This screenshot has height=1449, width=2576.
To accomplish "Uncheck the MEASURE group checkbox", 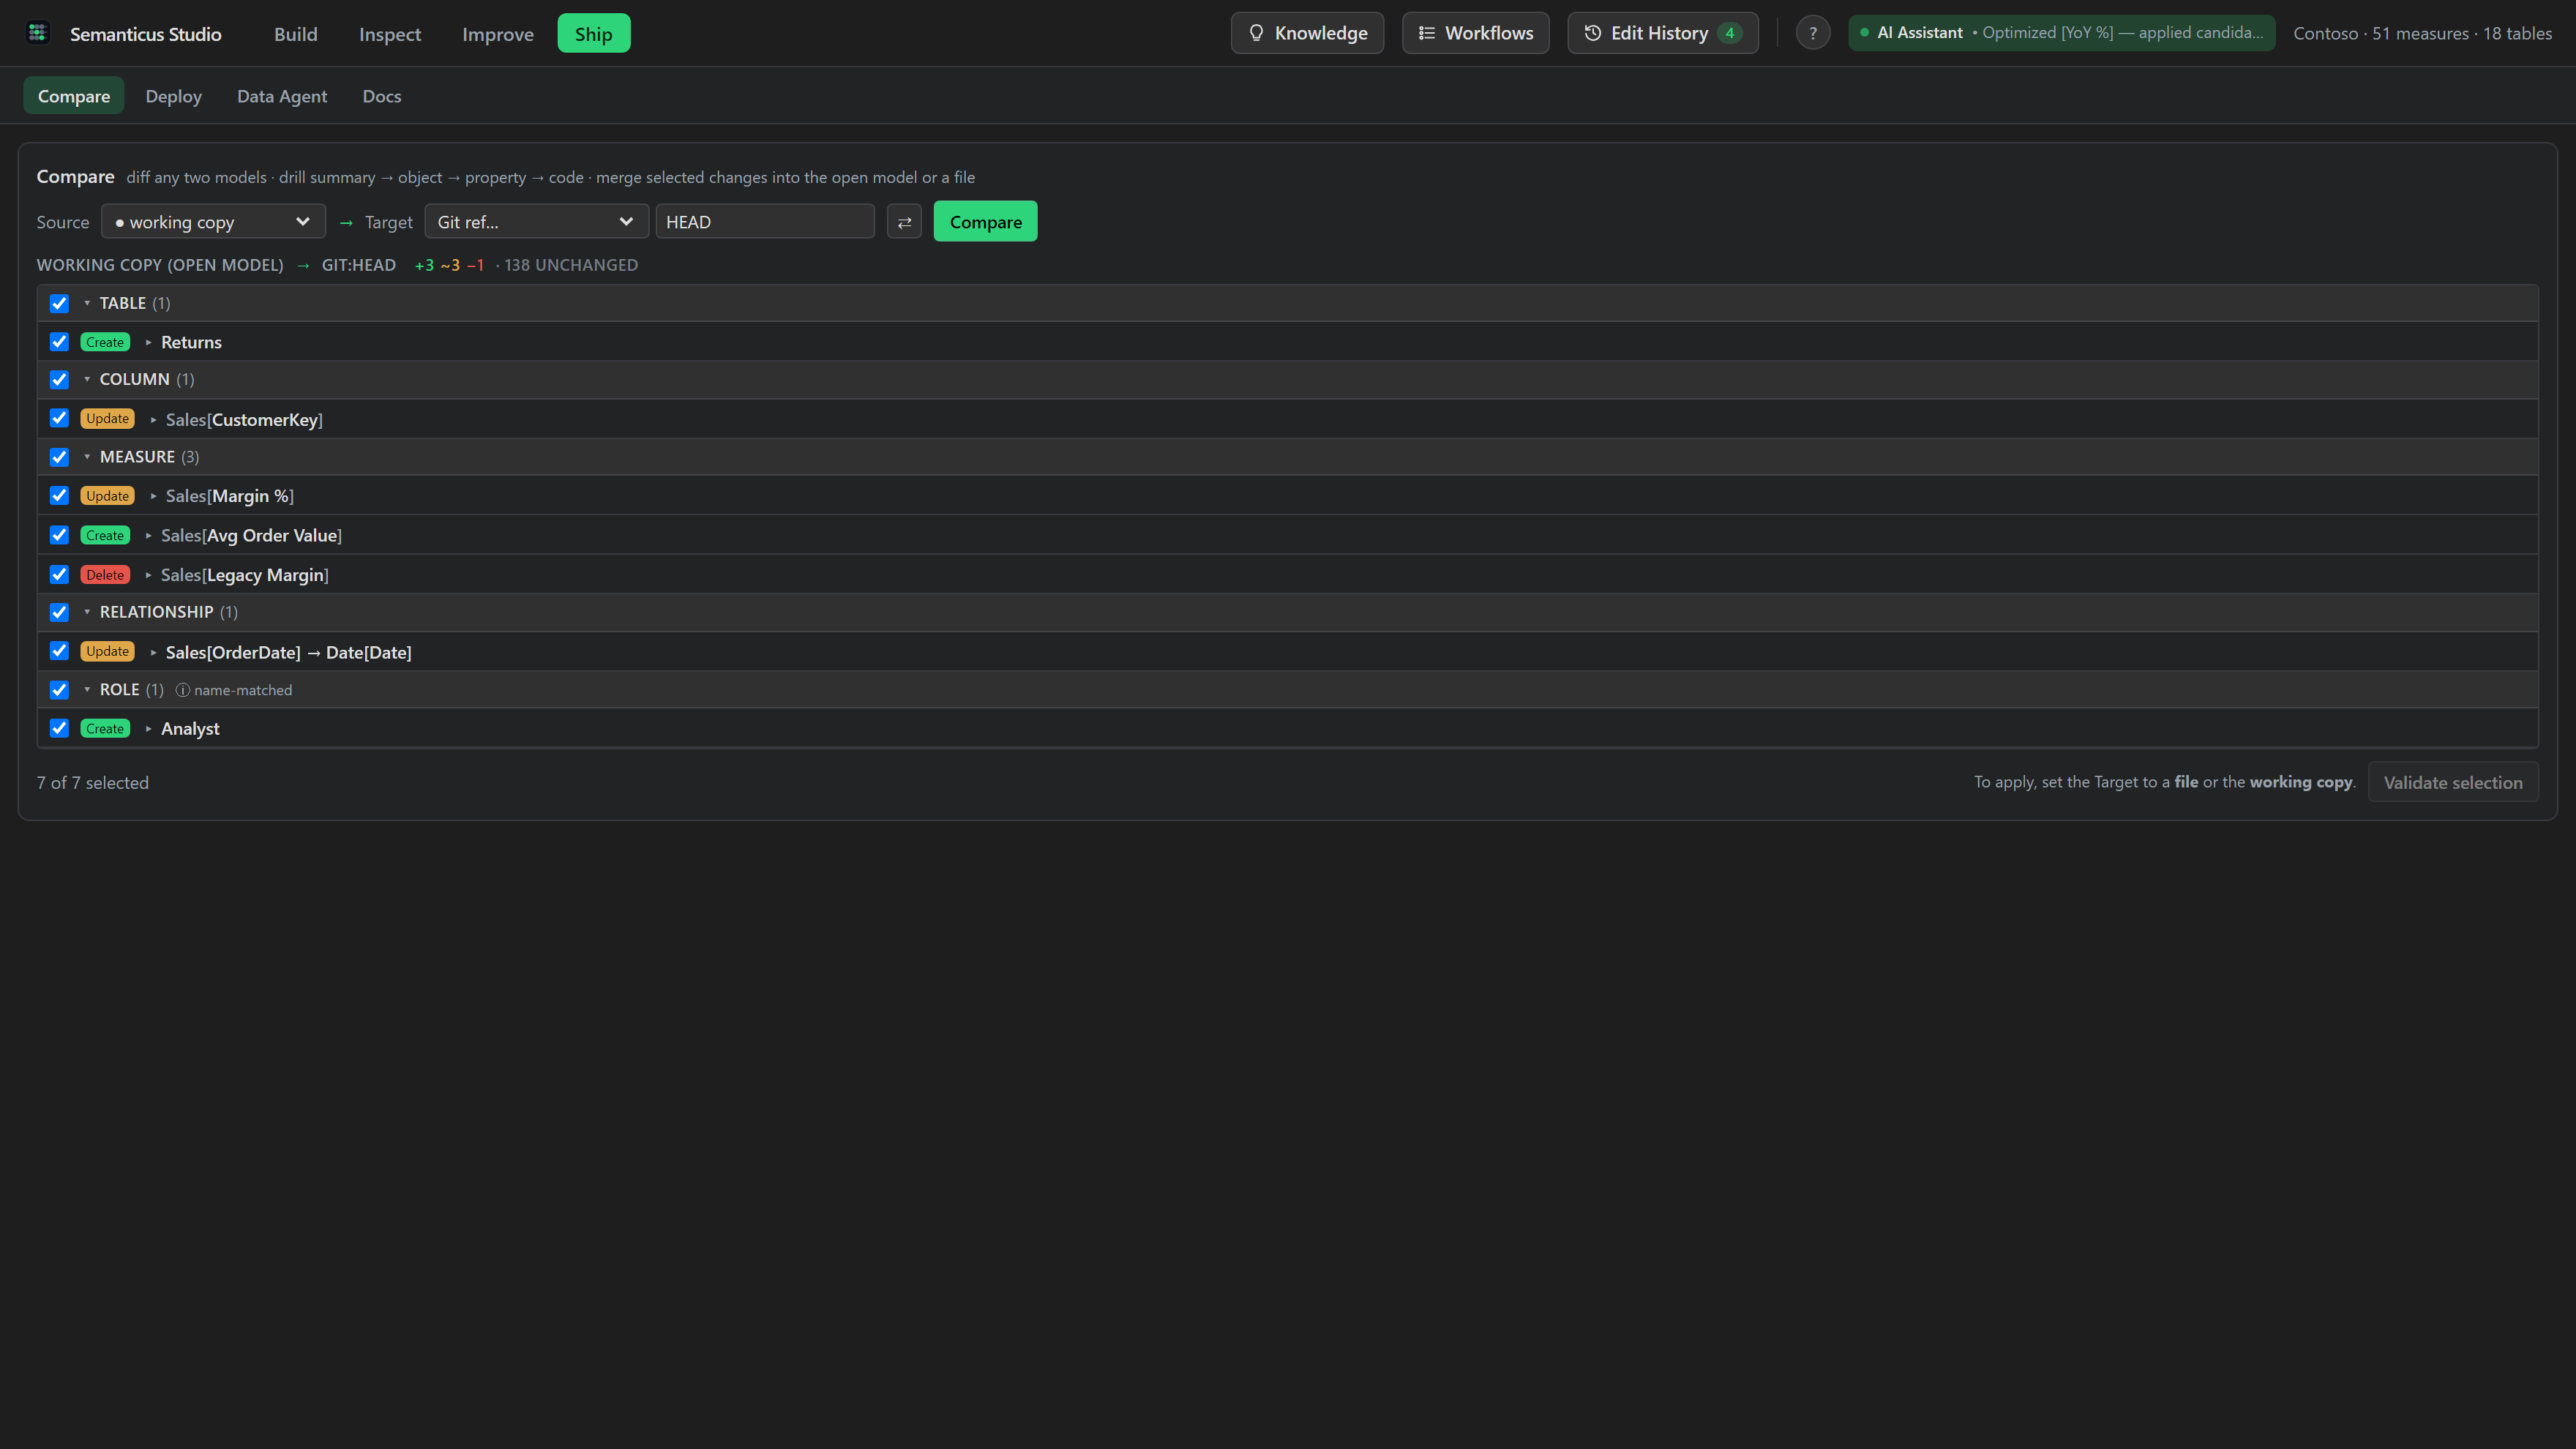I will 59,458.
